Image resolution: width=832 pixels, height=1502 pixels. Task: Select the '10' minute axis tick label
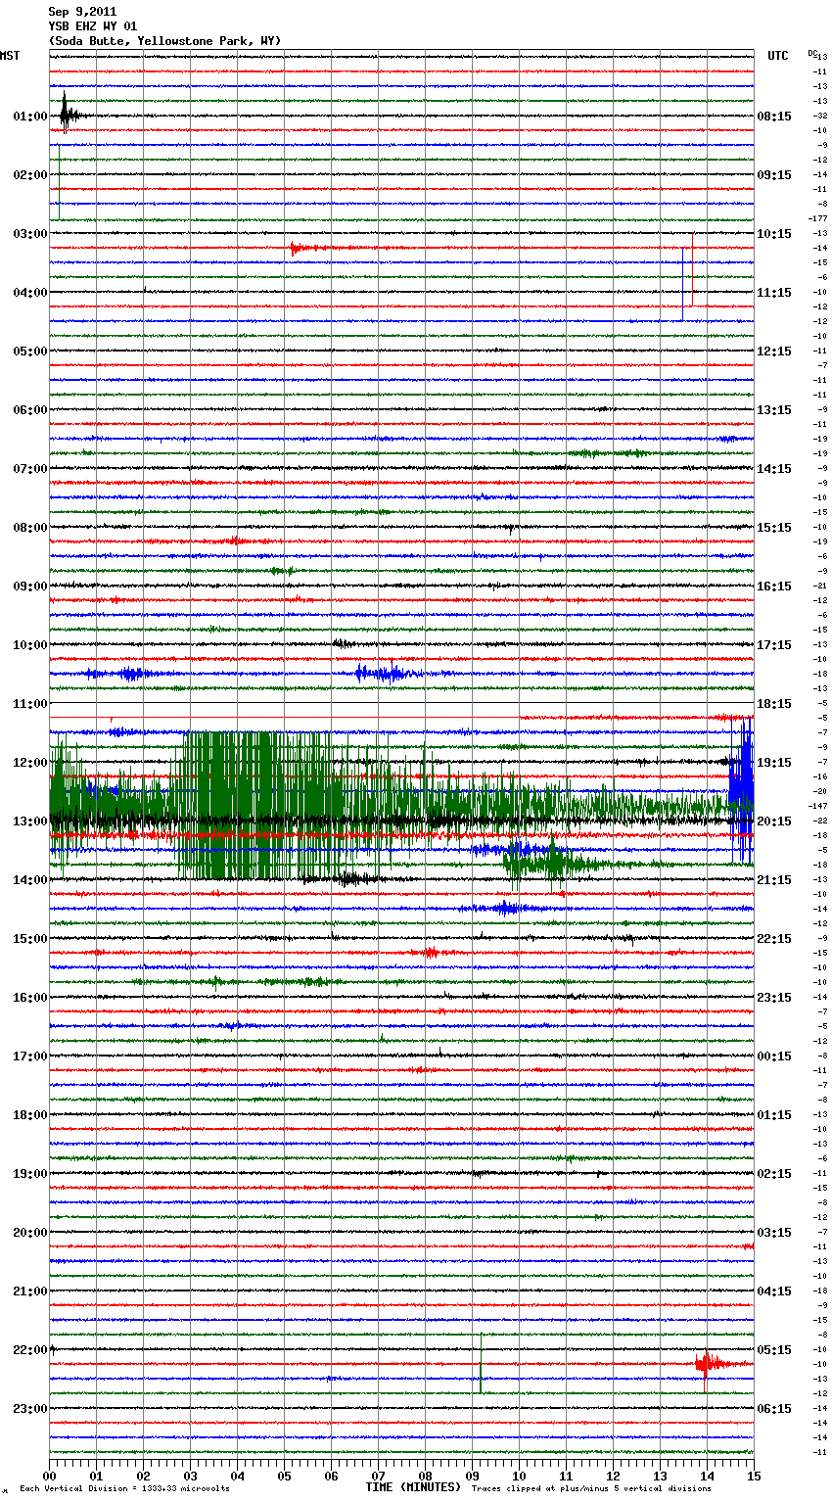pyautogui.click(x=520, y=1476)
